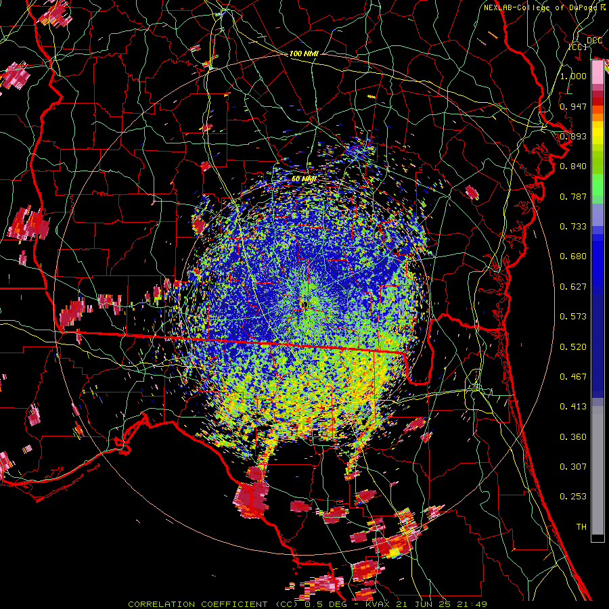Click the 0.467 legend value
609x609 pixels.
point(573,377)
